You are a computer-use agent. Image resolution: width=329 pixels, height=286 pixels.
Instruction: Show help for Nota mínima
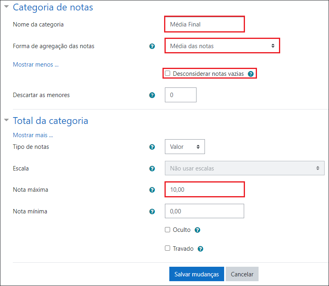click(152, 211)
